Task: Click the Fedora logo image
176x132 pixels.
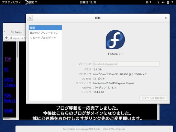Action: (115, 40)
